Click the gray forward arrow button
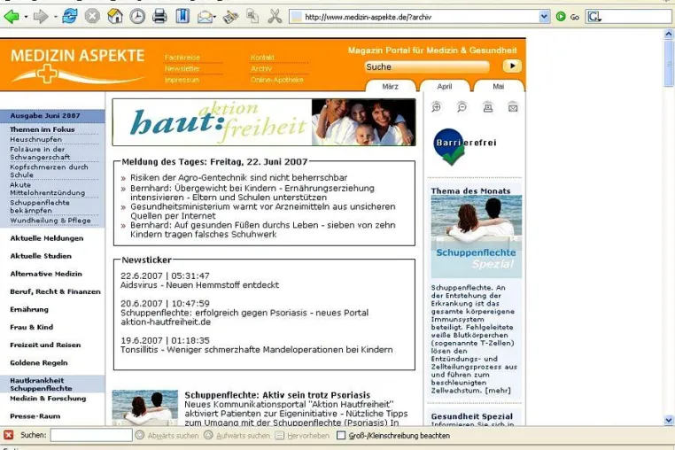 coord(41,17)
